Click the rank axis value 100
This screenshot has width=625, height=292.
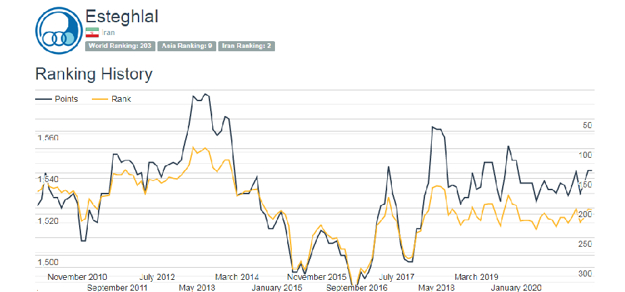tap(586, 155)
